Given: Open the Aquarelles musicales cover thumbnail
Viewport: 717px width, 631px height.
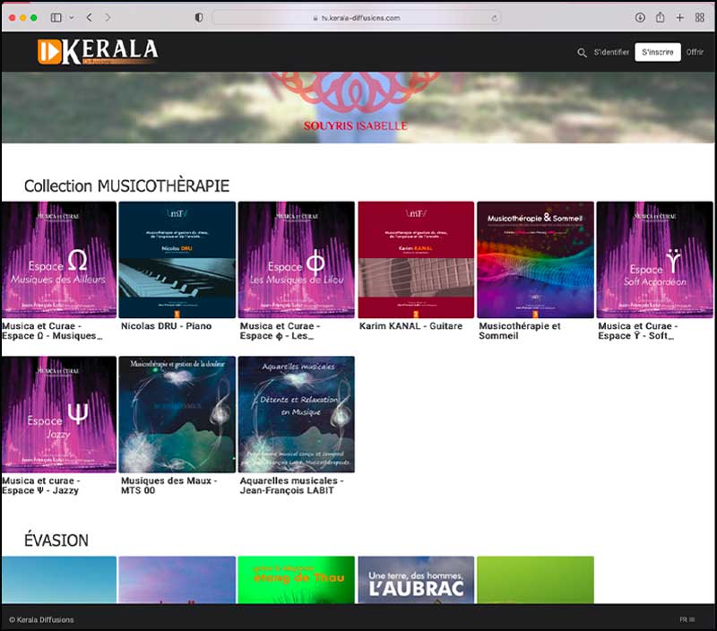Looking at the screenshot, I should point(297,414).
